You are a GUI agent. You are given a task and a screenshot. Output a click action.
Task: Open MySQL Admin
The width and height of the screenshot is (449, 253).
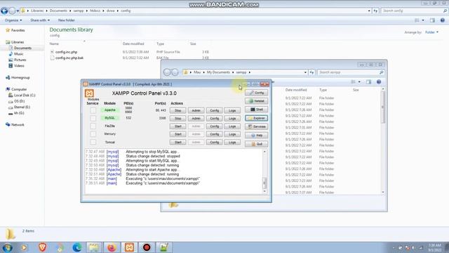196,118
